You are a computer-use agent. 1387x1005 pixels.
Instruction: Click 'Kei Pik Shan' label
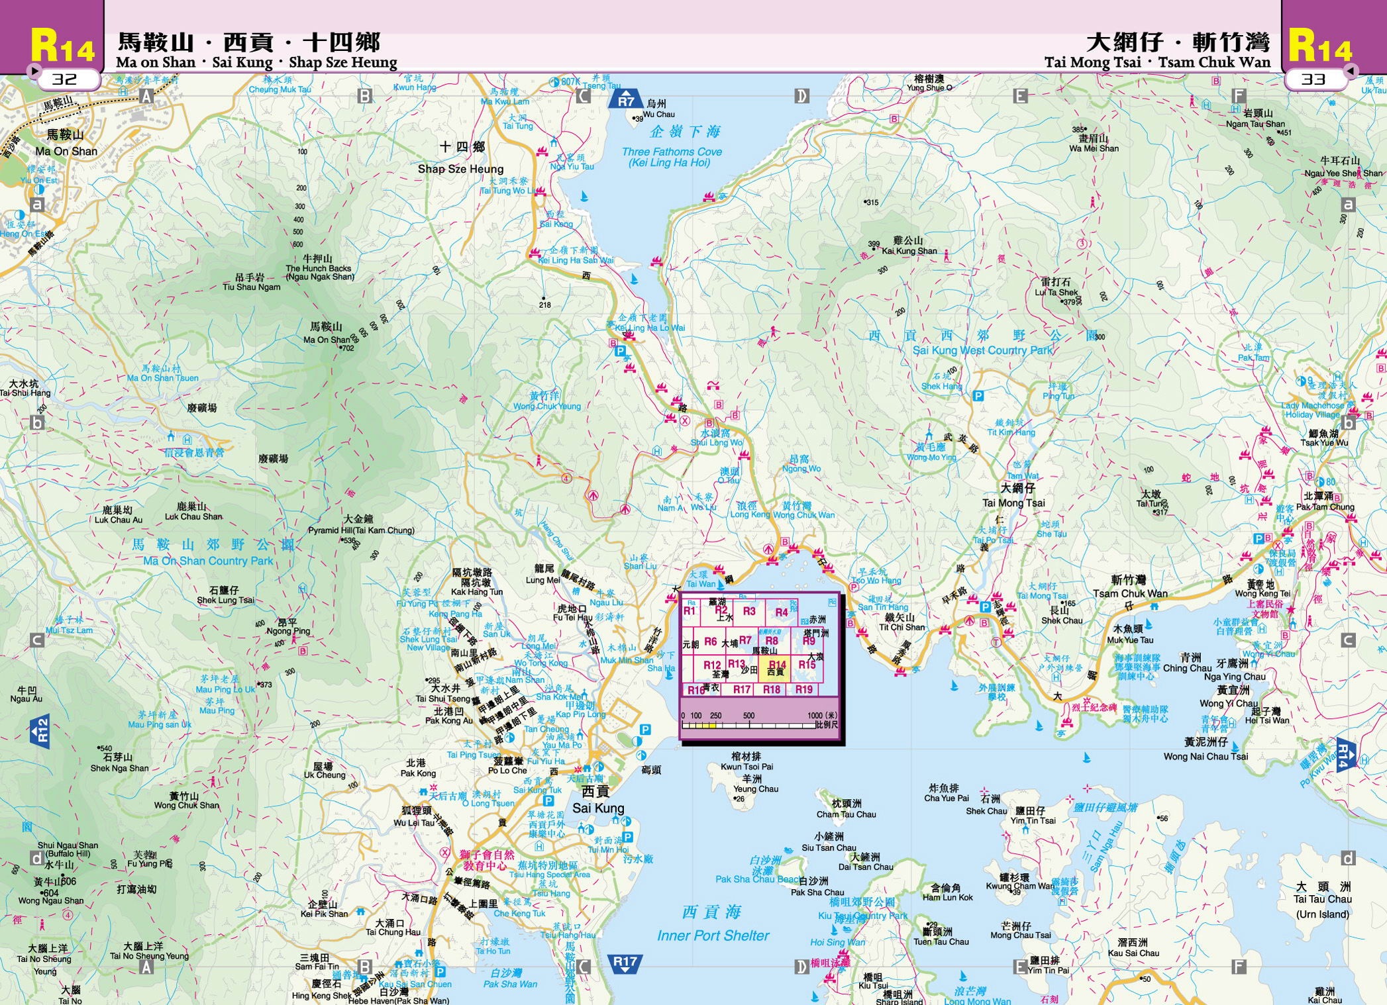[324, 914]
